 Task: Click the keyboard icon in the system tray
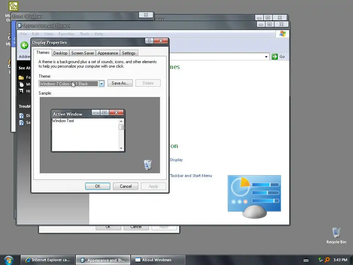306,260
